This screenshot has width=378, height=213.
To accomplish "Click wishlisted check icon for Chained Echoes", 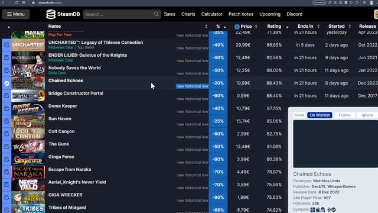I will tap(6, 83).
